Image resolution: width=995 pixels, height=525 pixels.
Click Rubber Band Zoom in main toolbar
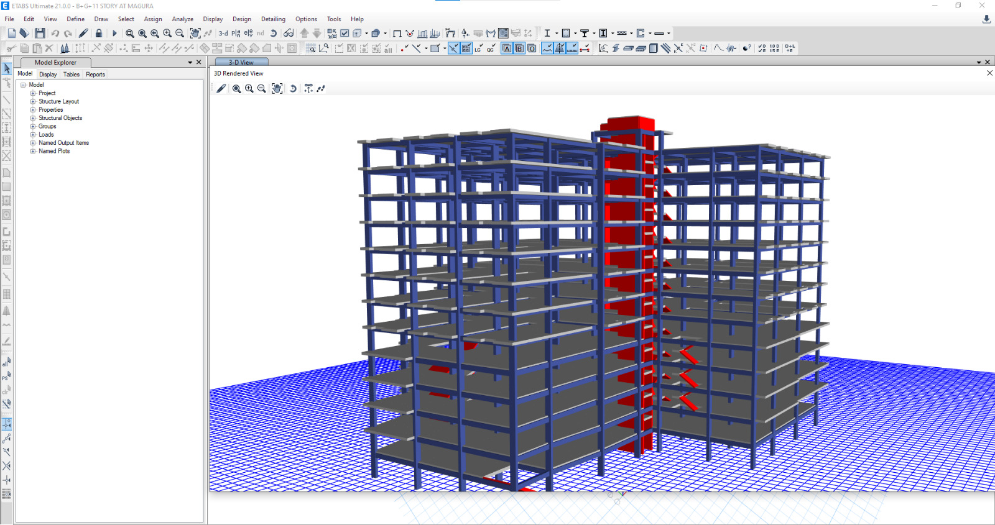click(x=129, y=34)
